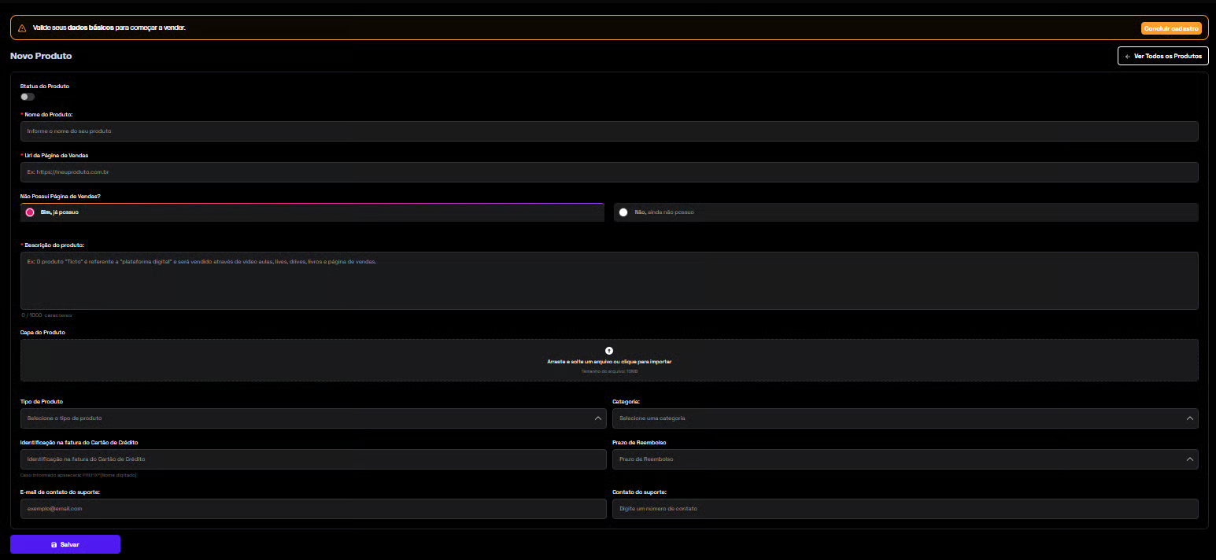The height and width of the screenshot is (560, 1216).
Task: Open the Tipo de Produto dropdown
Action: (x=313, y=418)
